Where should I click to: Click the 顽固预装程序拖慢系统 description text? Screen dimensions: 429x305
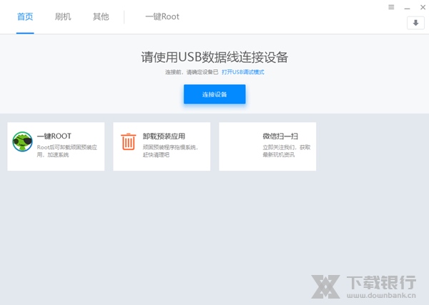tap(169, 151)
